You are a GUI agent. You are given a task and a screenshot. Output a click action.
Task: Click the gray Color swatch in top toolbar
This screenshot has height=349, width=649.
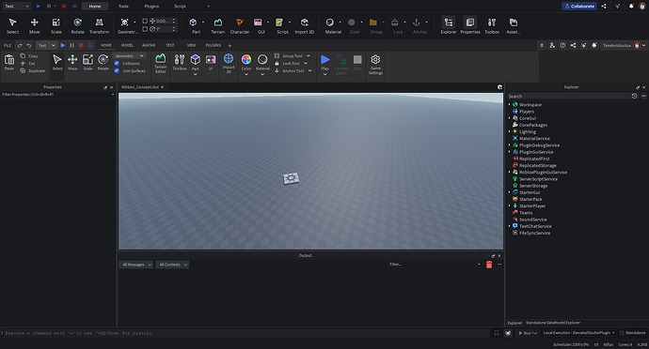click(352, 23)
